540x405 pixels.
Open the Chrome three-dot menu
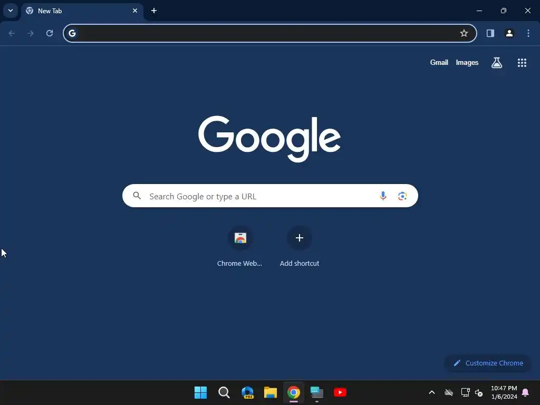(x=528, y=33)
